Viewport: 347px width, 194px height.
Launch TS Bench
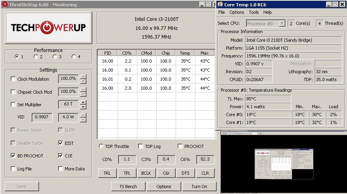[x=128, y=187]
